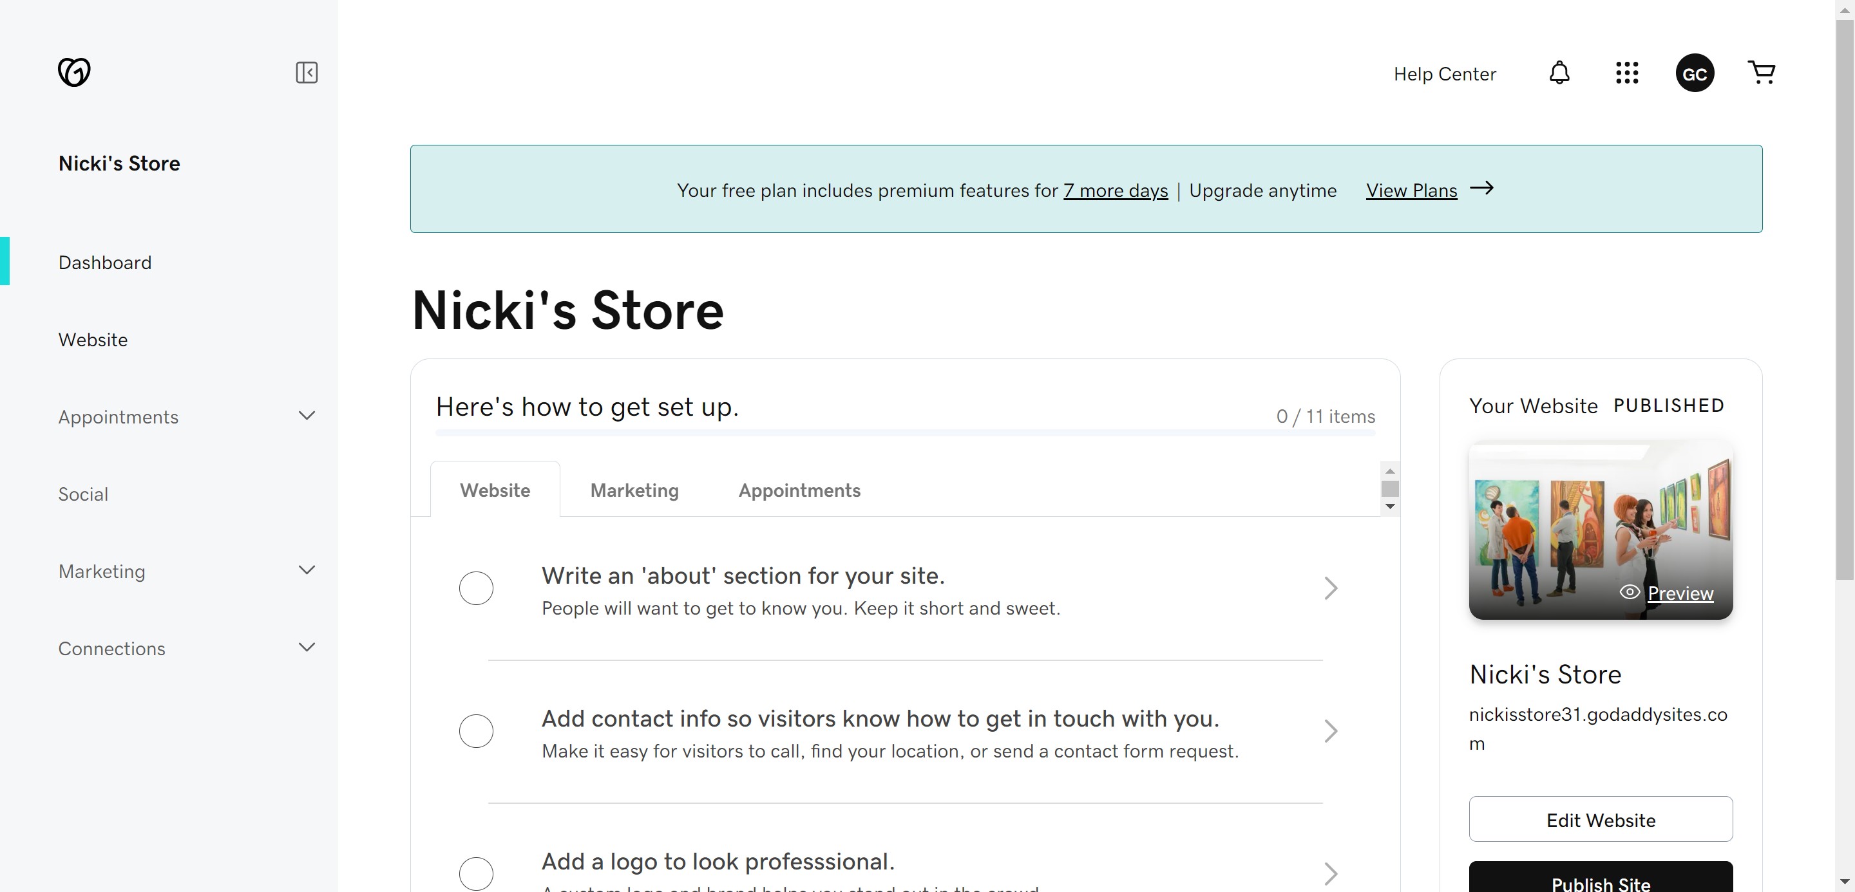Click the Edit Website button
The width and height of the screenshot is (1855, 892).
pyautogui.click(x=1600, y=819)
